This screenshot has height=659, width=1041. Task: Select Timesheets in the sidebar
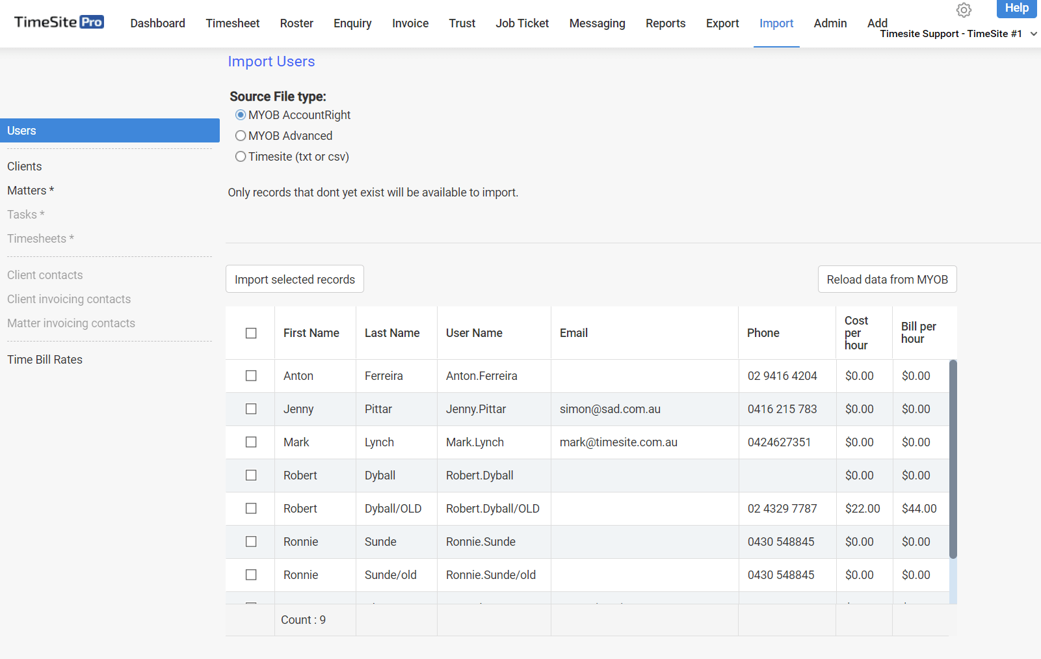40,239
